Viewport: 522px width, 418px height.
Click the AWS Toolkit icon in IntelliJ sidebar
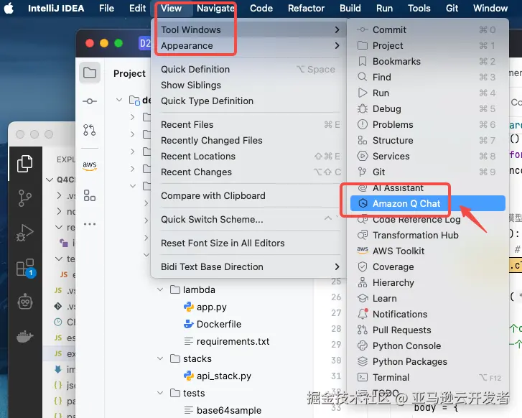point(90,165)
